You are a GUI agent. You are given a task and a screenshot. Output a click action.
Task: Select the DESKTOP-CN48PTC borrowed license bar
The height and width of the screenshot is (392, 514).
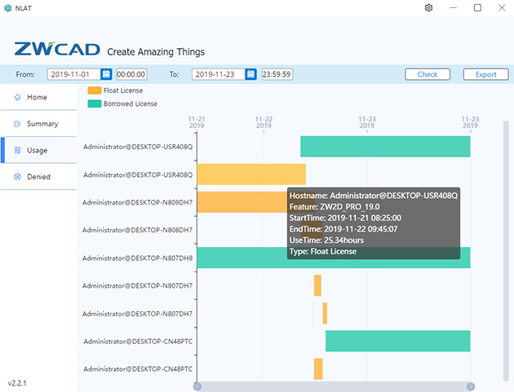[x=397, y=341]
